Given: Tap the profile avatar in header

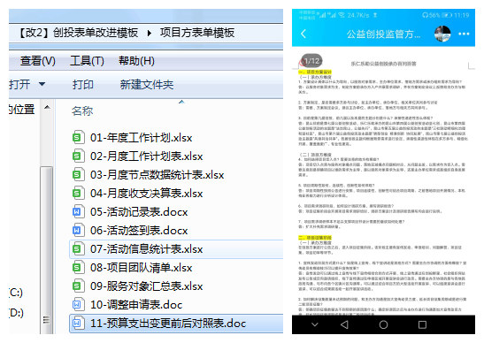Looking at the screenshot, I should (442, 34).
